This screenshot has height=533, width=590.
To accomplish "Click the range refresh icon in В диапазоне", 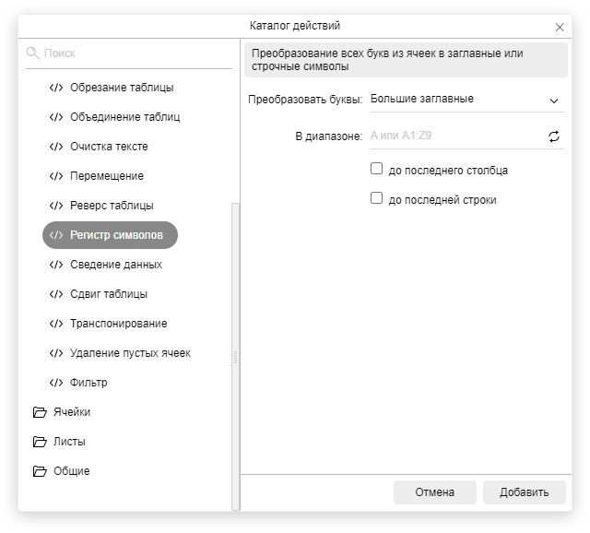I will [x=554, y=136].
